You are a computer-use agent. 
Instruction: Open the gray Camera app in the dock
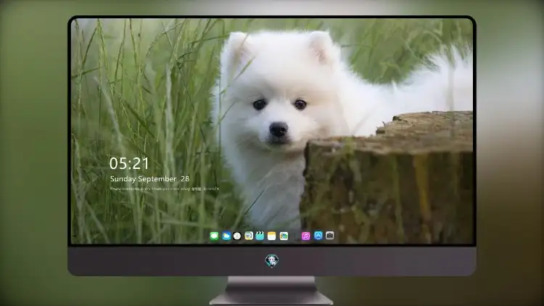[x=330, y=236]
